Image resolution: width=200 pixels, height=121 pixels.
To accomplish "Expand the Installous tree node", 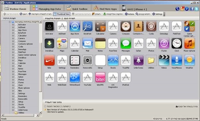I will pyautogui.click(x=13, y=58).
